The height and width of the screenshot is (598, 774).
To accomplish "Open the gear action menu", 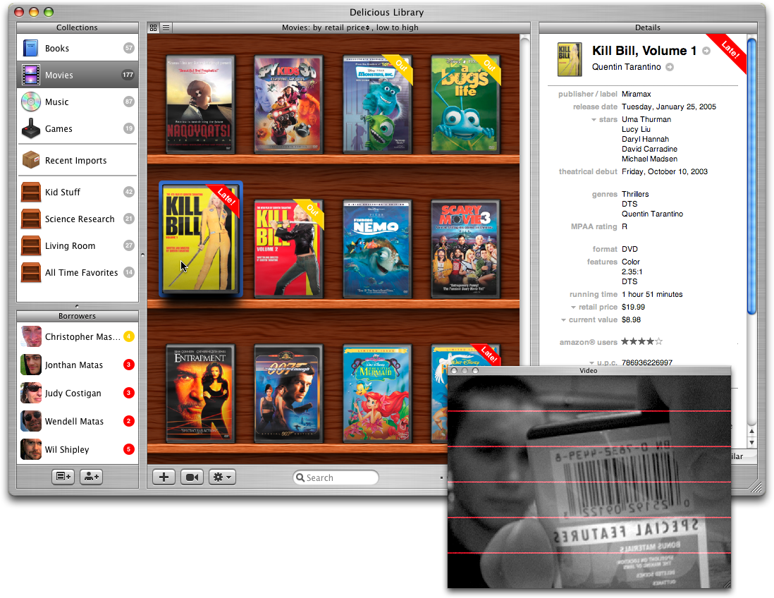I will point(222,477).
